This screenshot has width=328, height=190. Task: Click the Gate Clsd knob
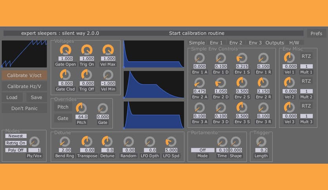click(66, 75)
